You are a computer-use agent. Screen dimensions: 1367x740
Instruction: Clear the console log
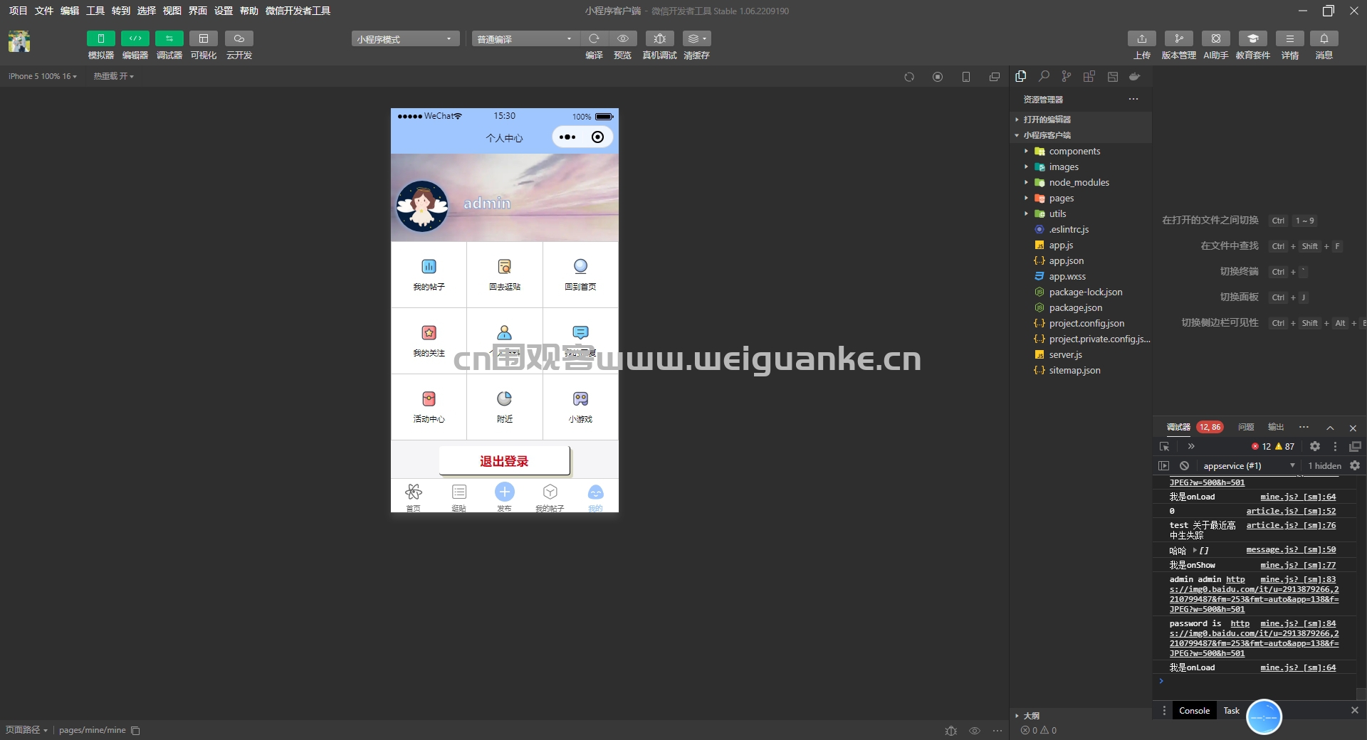pos(1184,465)
